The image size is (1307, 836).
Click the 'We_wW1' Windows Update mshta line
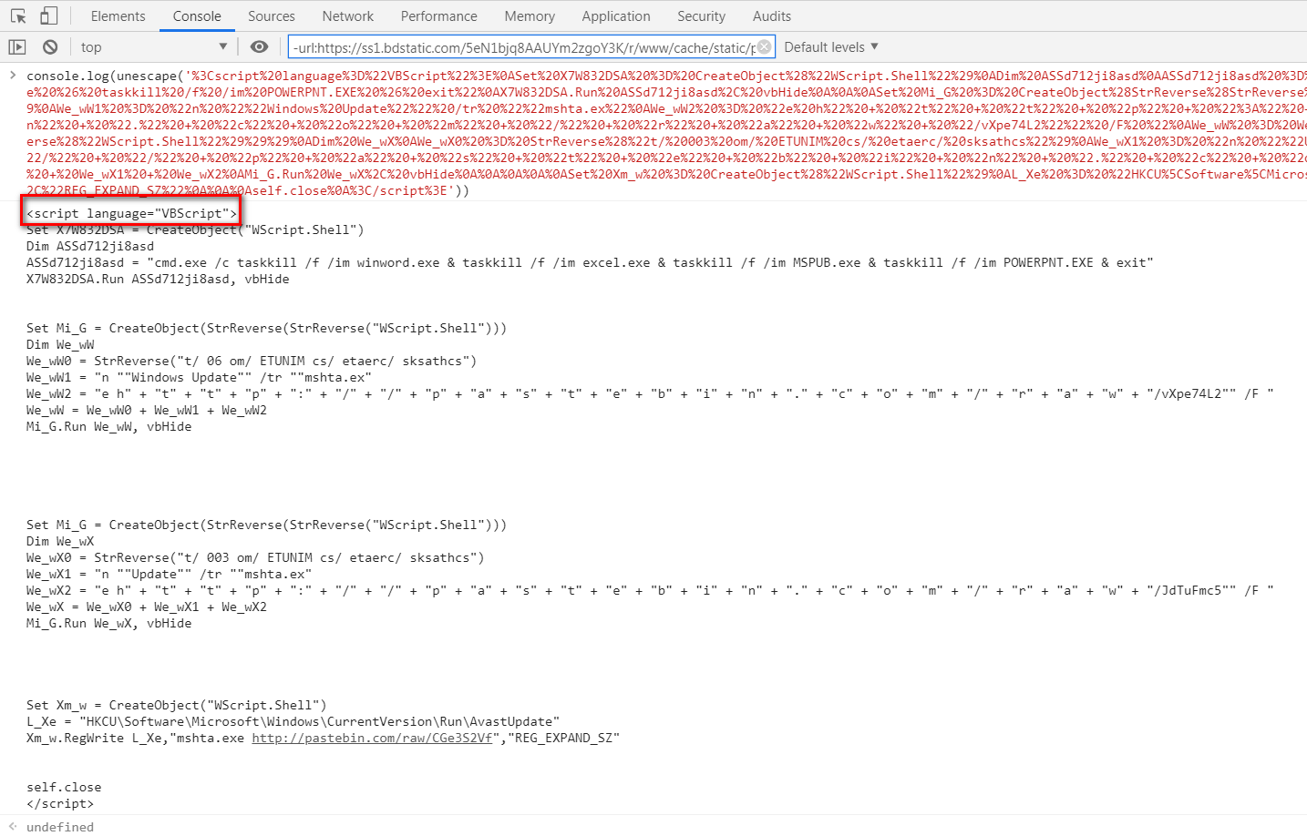pos(199,377)
